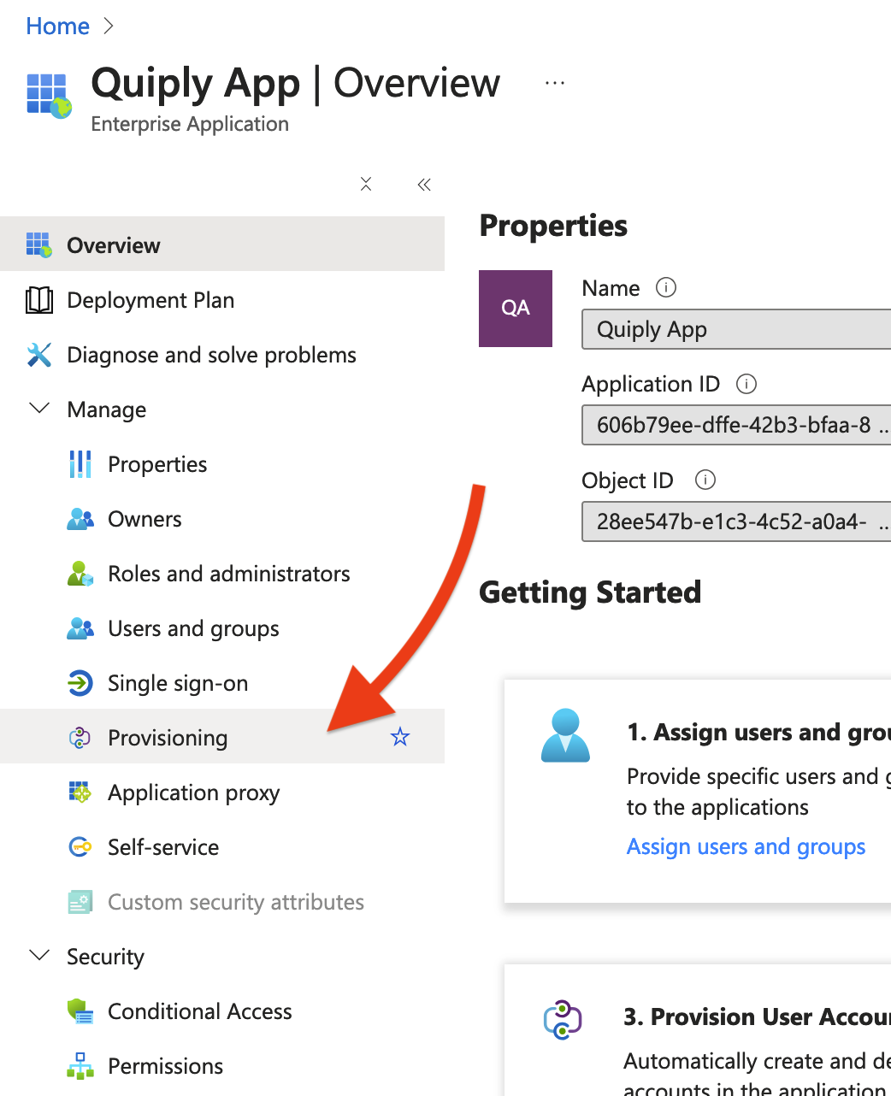
Task: Click the Provision User Accounts heading
Action: [757, 1016]
